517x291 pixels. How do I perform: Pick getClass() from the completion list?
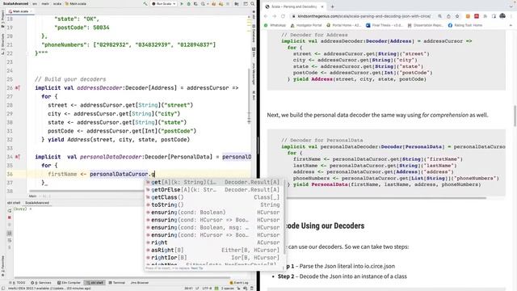pos(214,197)
